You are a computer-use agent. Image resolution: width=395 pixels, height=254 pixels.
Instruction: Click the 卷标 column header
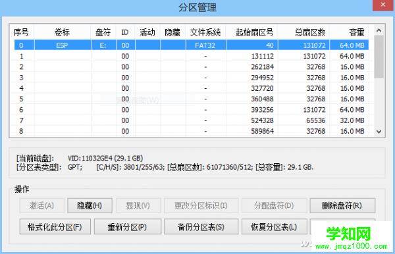[63, 32]
